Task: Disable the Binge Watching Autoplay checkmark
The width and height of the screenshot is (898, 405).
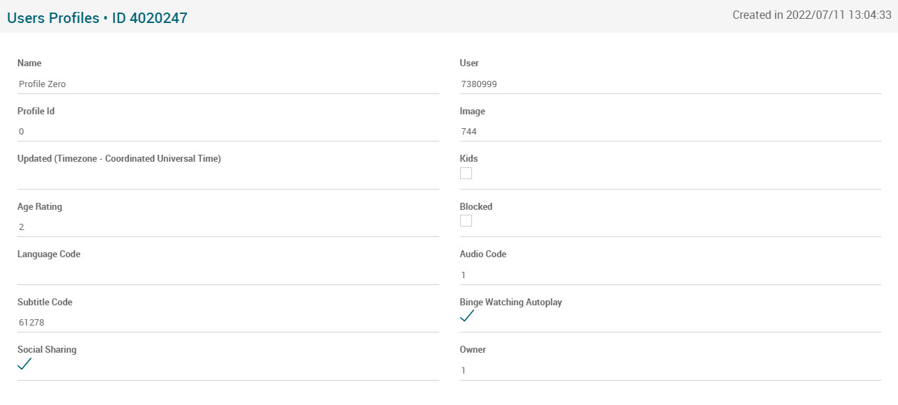Action: 467,316
